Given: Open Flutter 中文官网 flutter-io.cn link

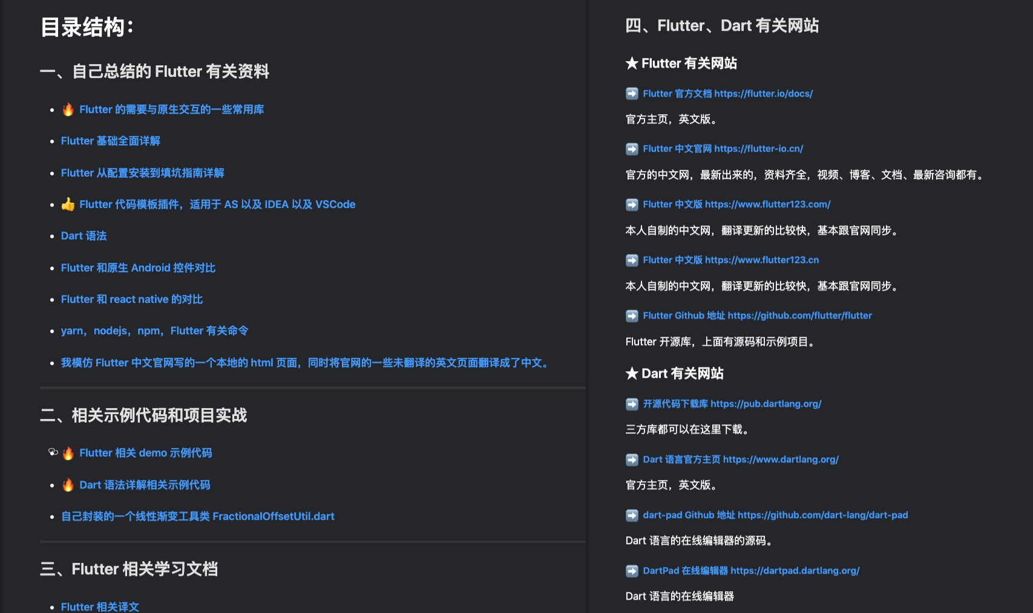Looking at the screenshot, I should [723, 149].
